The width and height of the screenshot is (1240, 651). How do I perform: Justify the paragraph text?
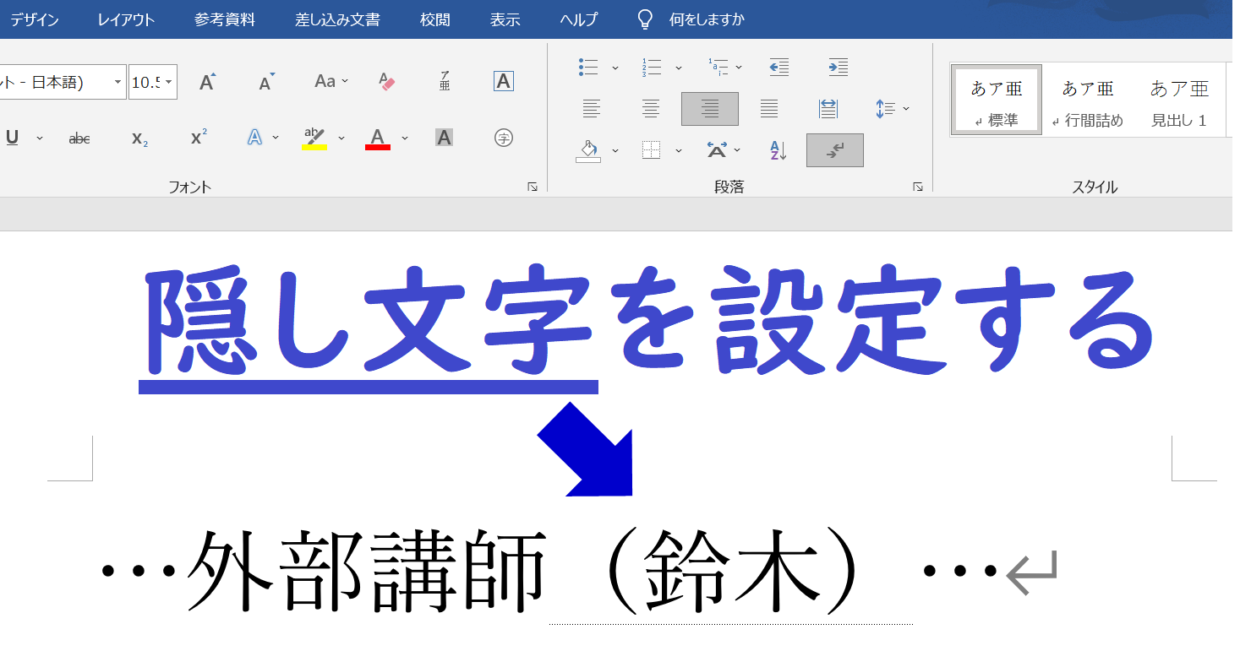tap(769, 108)
